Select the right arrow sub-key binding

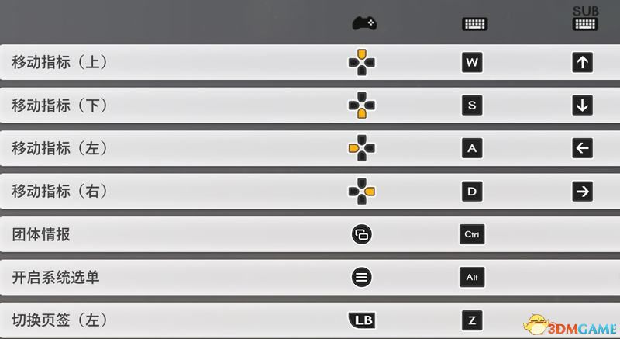(583, 192)
